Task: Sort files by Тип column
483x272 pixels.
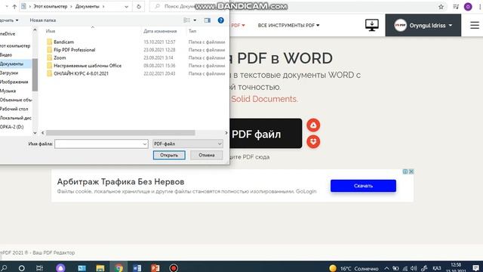Action: coord(192,31)
